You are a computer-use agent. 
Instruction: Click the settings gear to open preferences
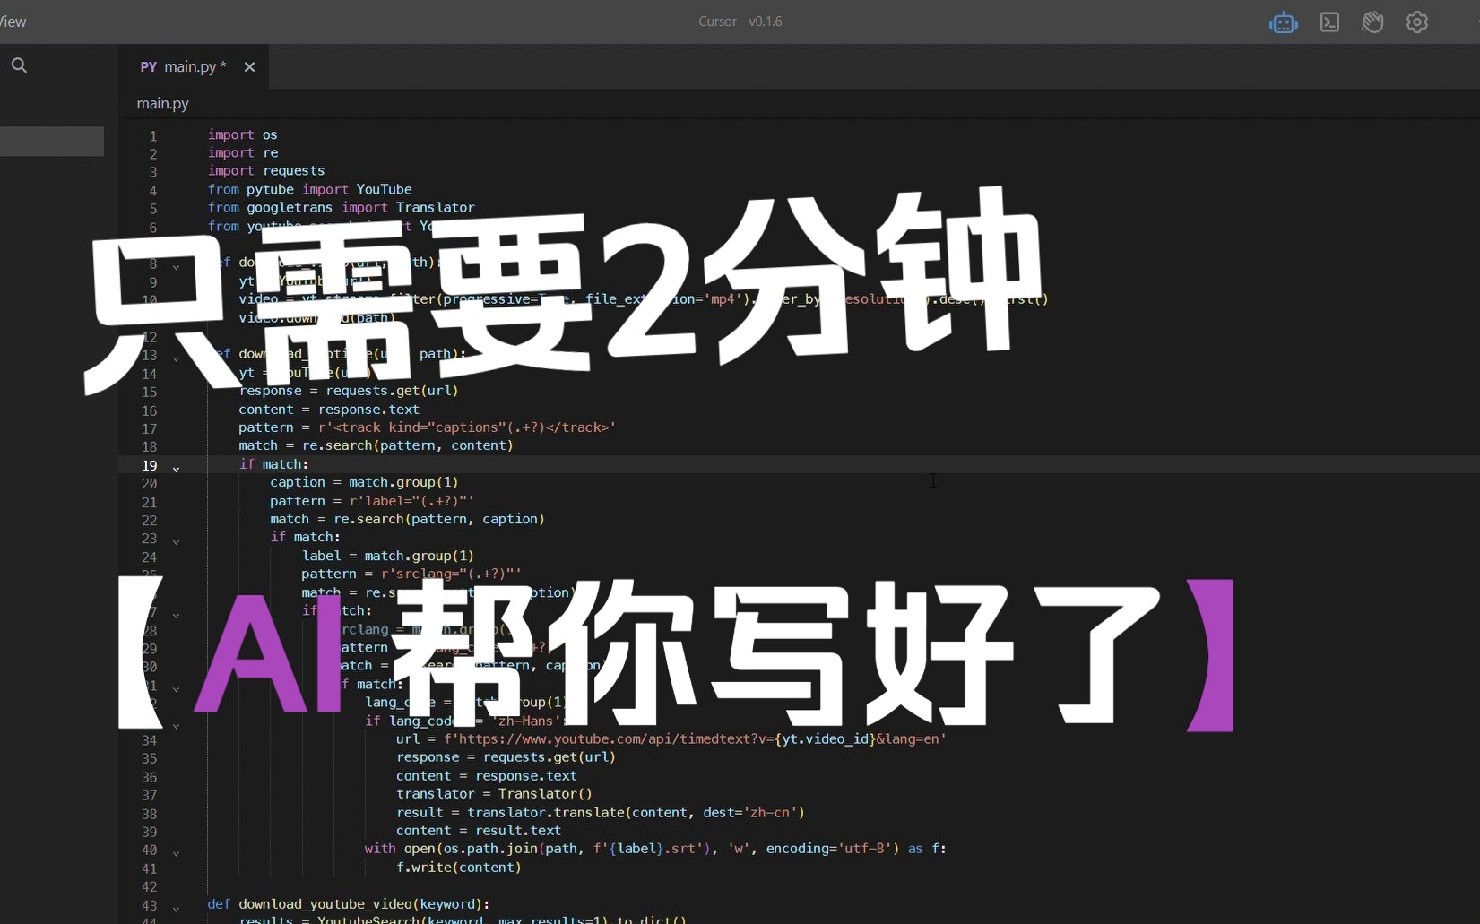1416,22
